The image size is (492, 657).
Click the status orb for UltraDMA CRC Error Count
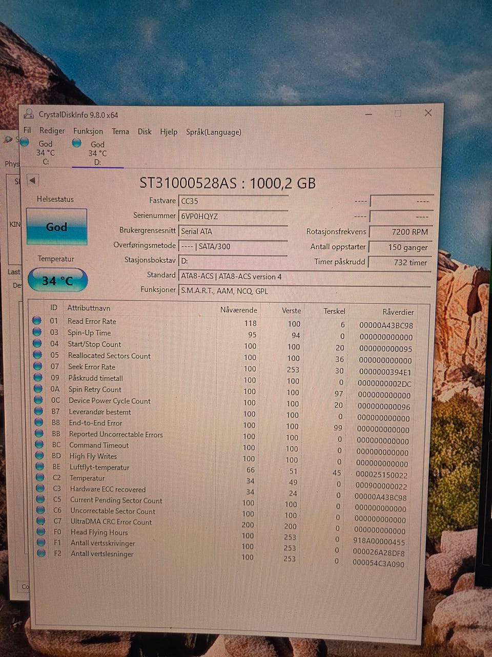[41, 520]
